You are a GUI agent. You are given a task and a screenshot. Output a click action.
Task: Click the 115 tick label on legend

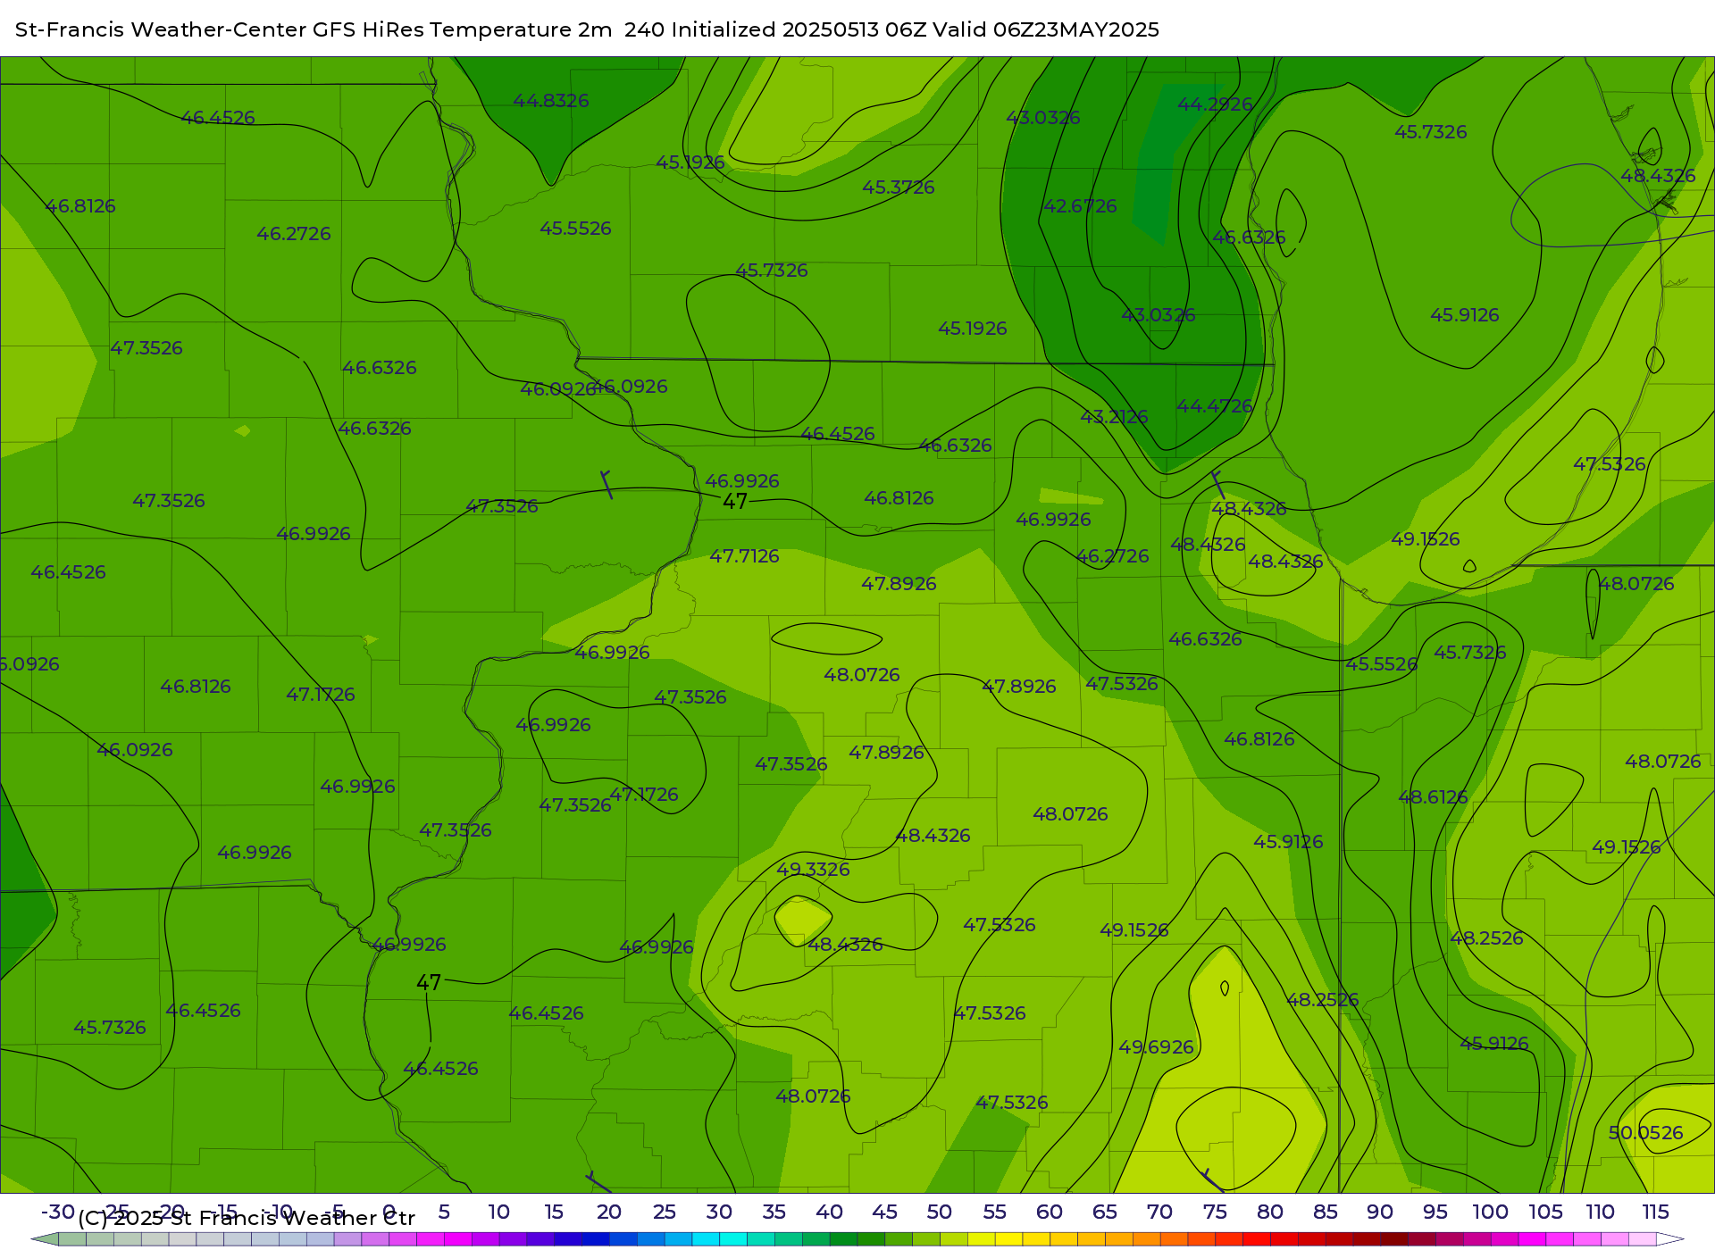click(x=1655, y=1212)
